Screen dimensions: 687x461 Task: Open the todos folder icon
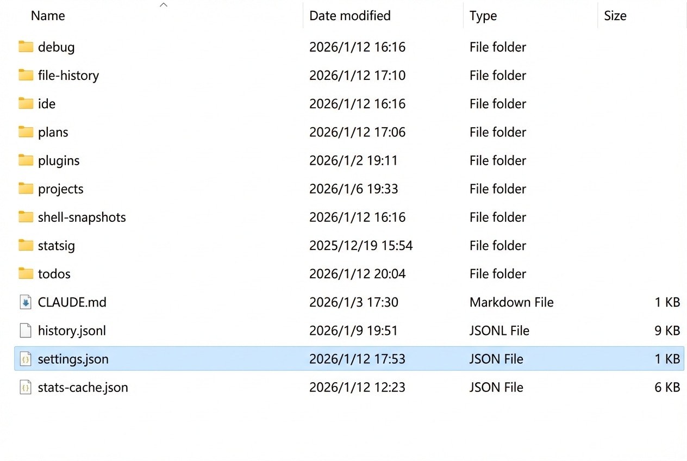pyautogui.click(x=26, y=273)
